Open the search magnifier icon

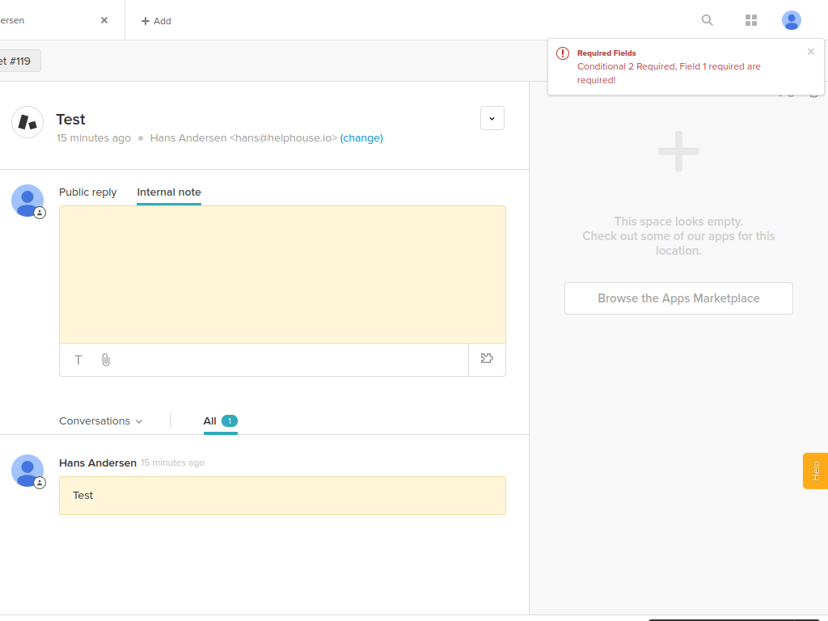point(708,20)
